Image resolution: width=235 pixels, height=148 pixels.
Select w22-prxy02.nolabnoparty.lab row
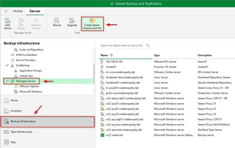[x=167, y=109]
